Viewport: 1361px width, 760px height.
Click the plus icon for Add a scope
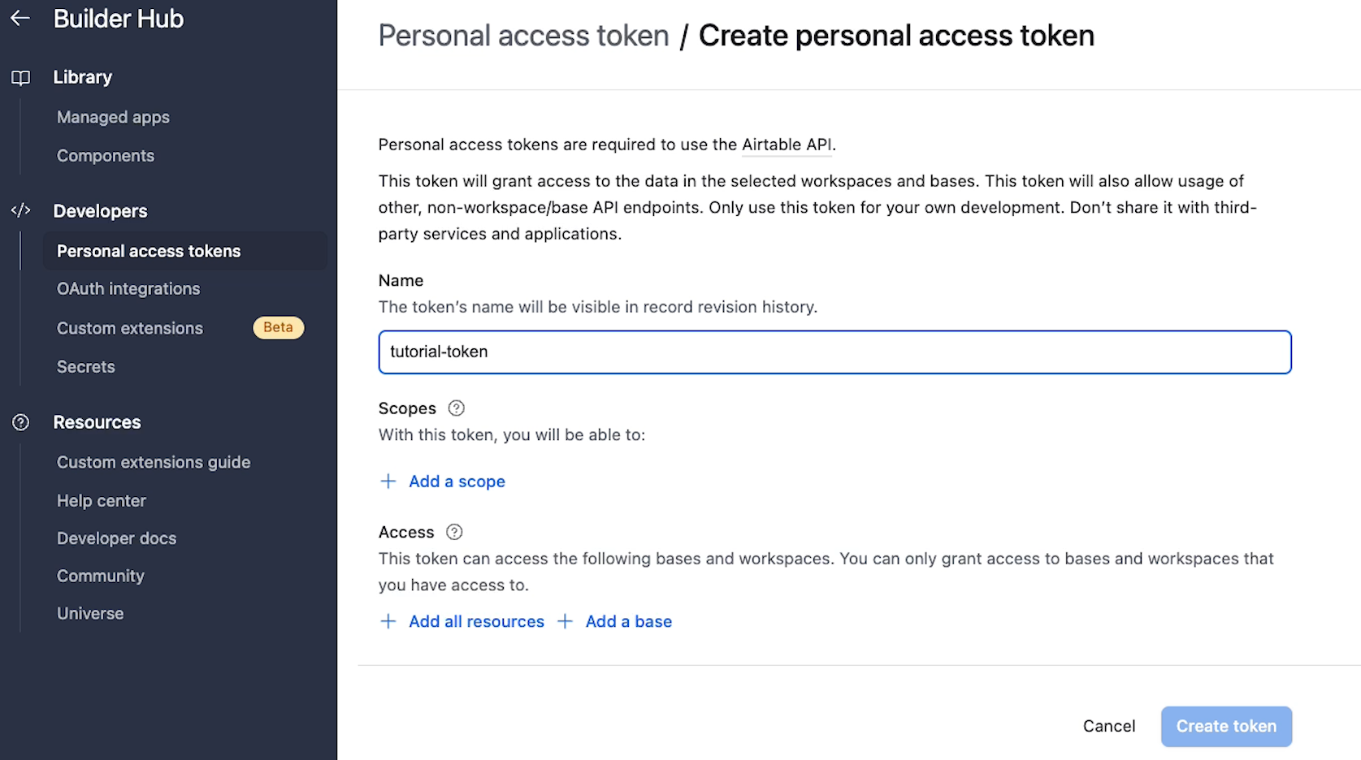click(x=388, y=481)
